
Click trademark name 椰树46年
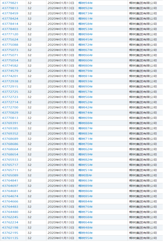click(86, 233)
